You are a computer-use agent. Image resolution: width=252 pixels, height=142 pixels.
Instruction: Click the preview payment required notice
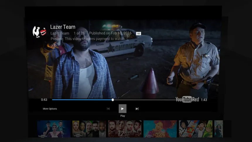pos(88,39)
